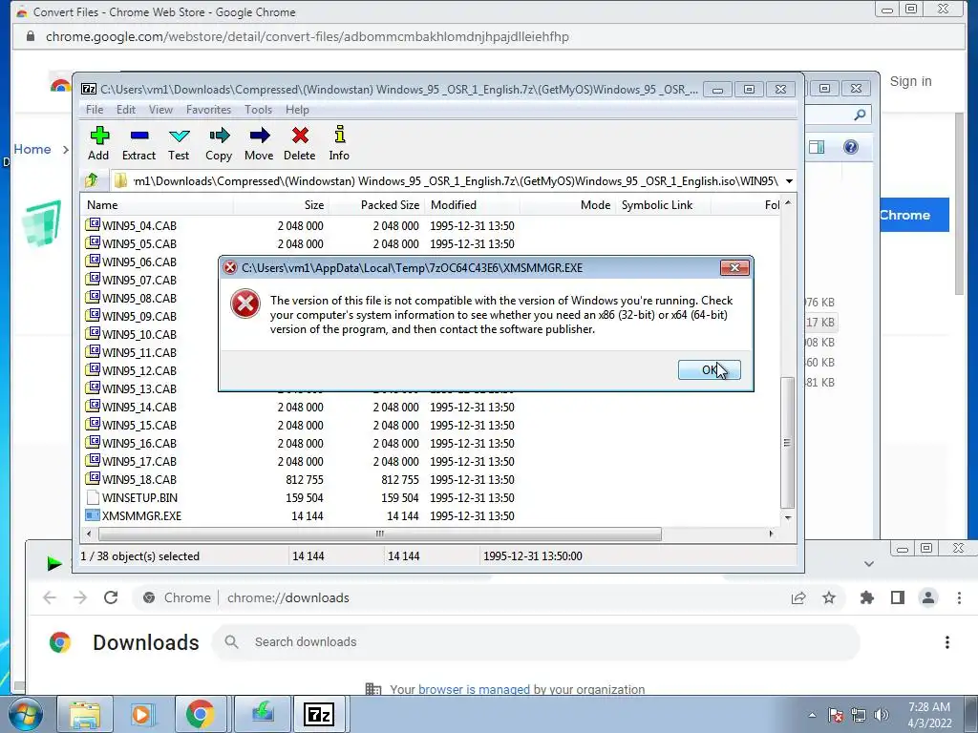
Task: Click the Search downloads field
Action: [x=537, y=642]
